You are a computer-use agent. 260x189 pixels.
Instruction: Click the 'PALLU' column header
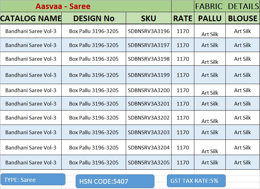[210, 18]
